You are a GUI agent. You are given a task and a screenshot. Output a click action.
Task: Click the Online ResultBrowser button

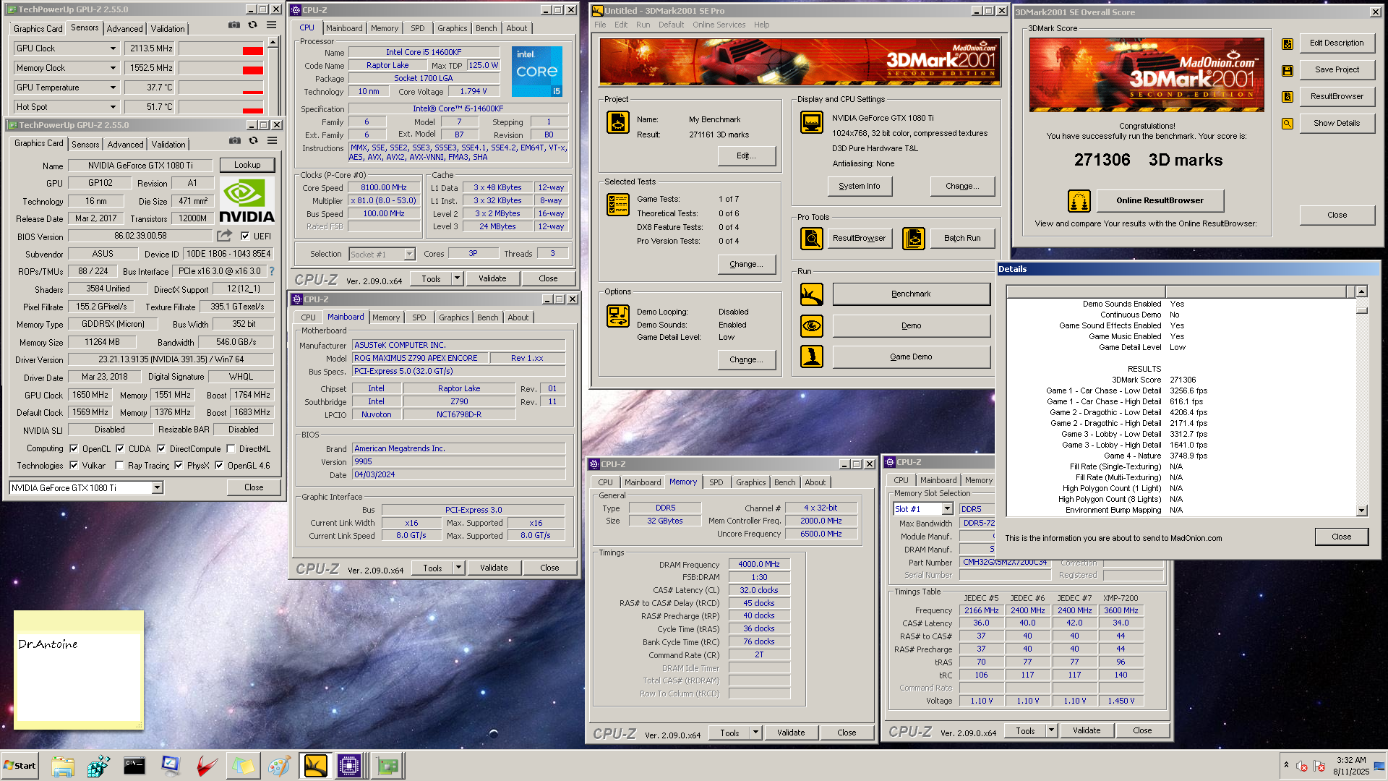(1160, 200)
